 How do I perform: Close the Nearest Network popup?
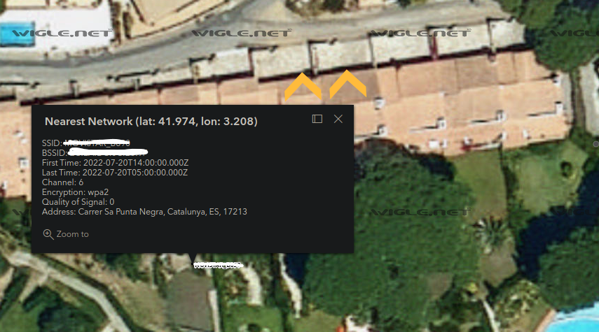coord(338,119)
